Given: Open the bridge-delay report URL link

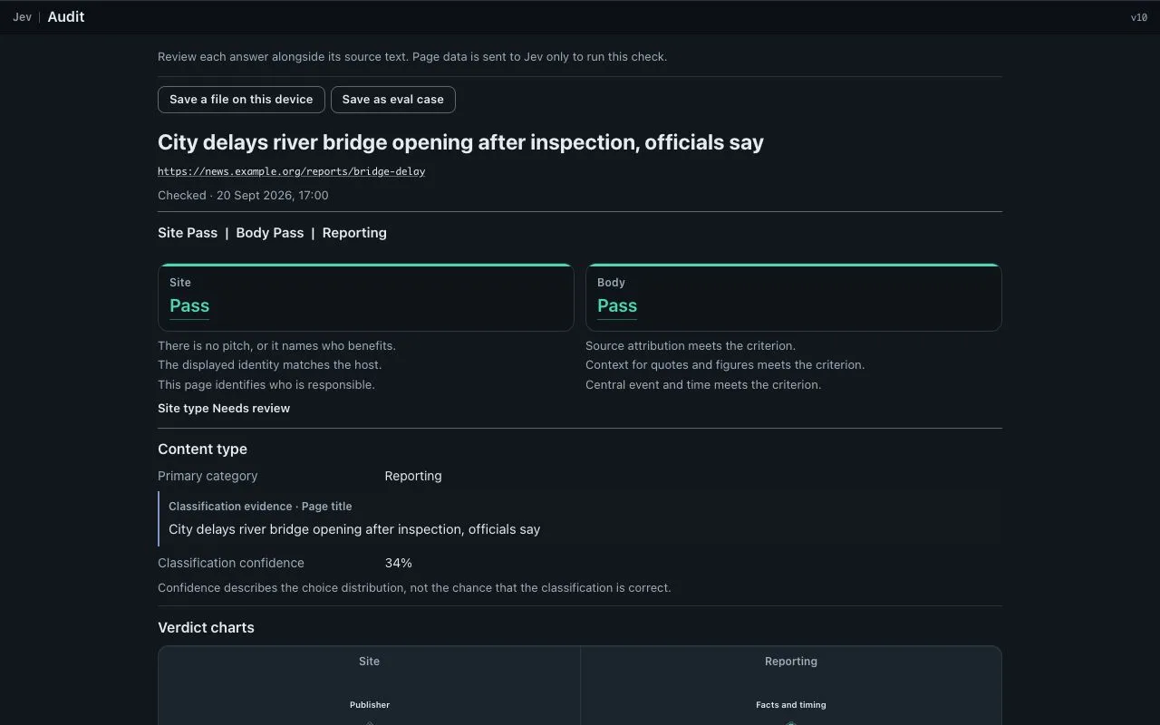Looking at the screenshot, I should 291,171.
